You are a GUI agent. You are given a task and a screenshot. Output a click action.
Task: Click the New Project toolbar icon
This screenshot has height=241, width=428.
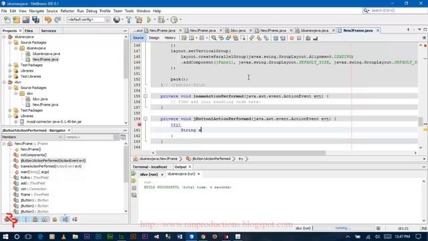click(16, 19)
